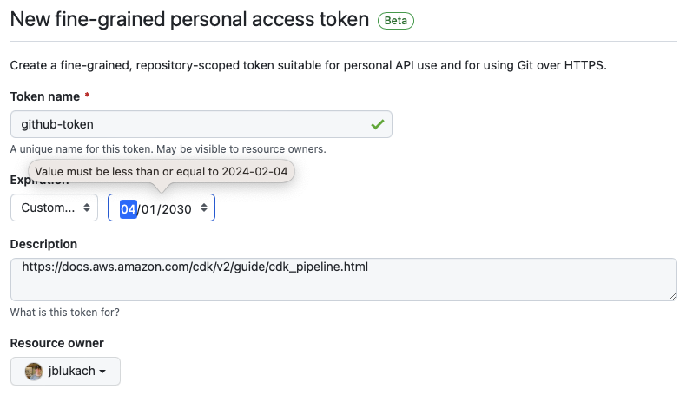Grab the Description textarea resize handle

click(672, 296)
